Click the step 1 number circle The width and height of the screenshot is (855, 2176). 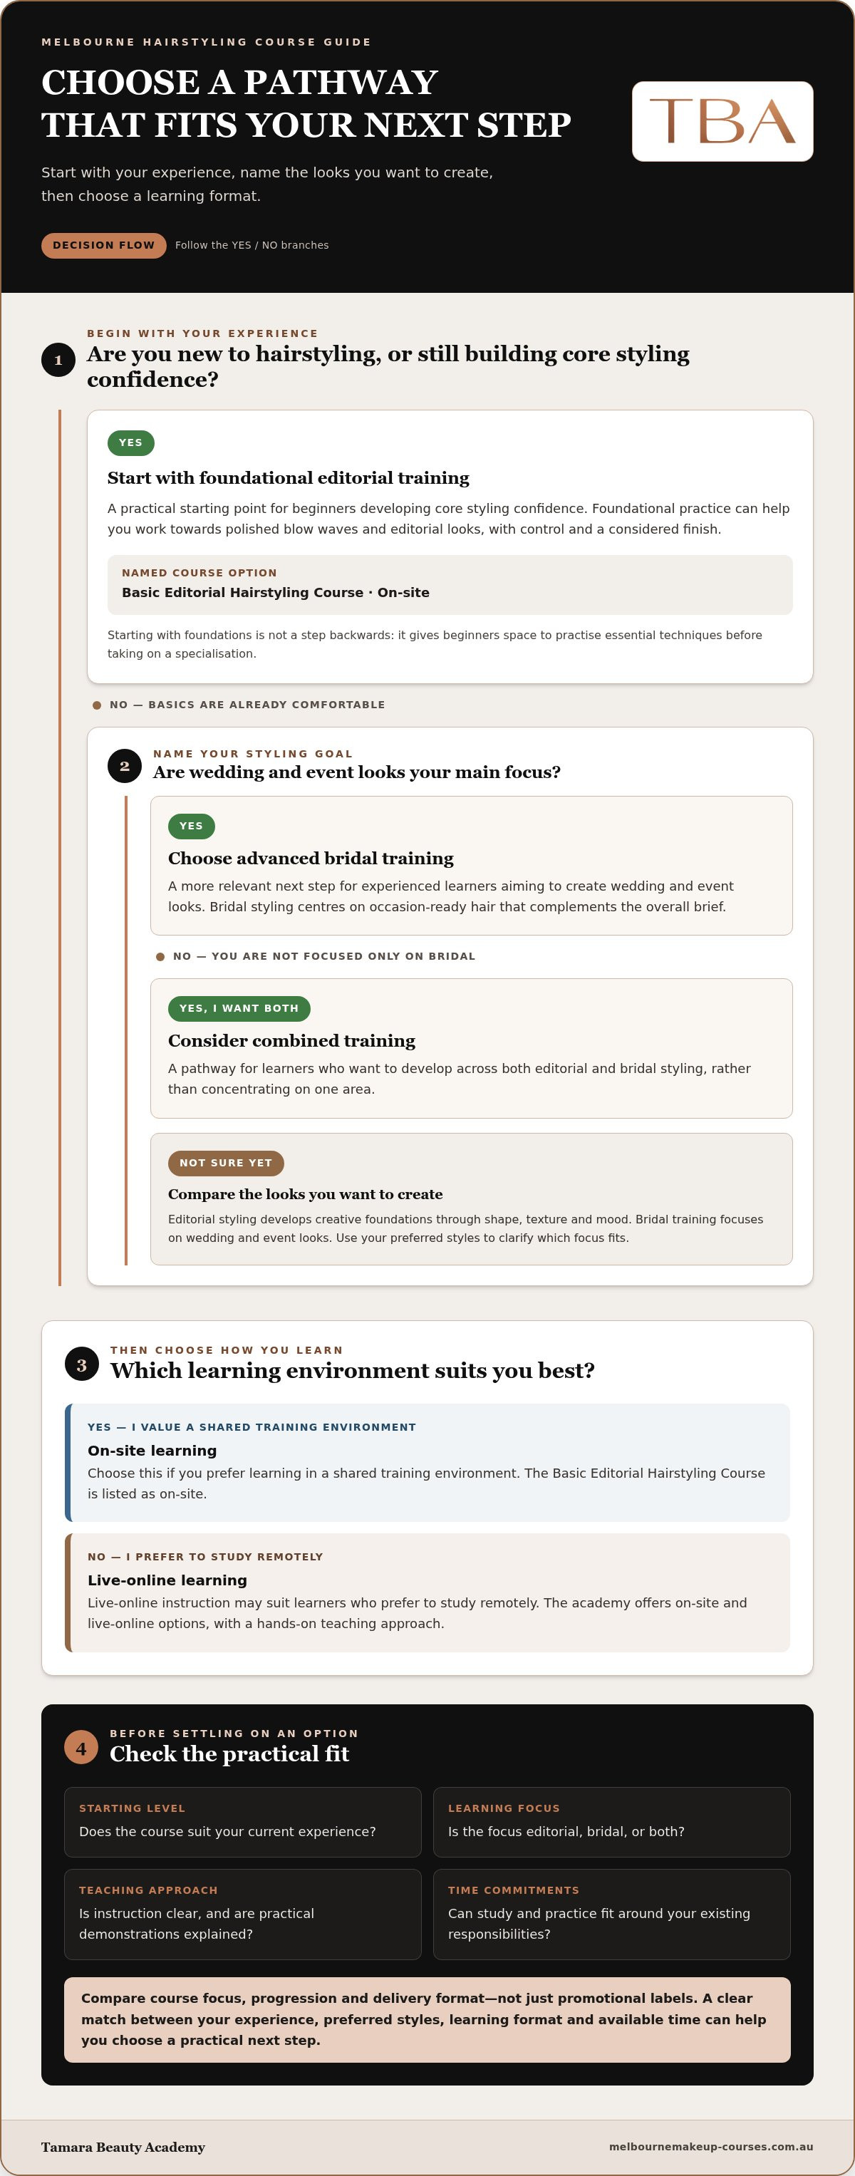click(x=58, y=360)
